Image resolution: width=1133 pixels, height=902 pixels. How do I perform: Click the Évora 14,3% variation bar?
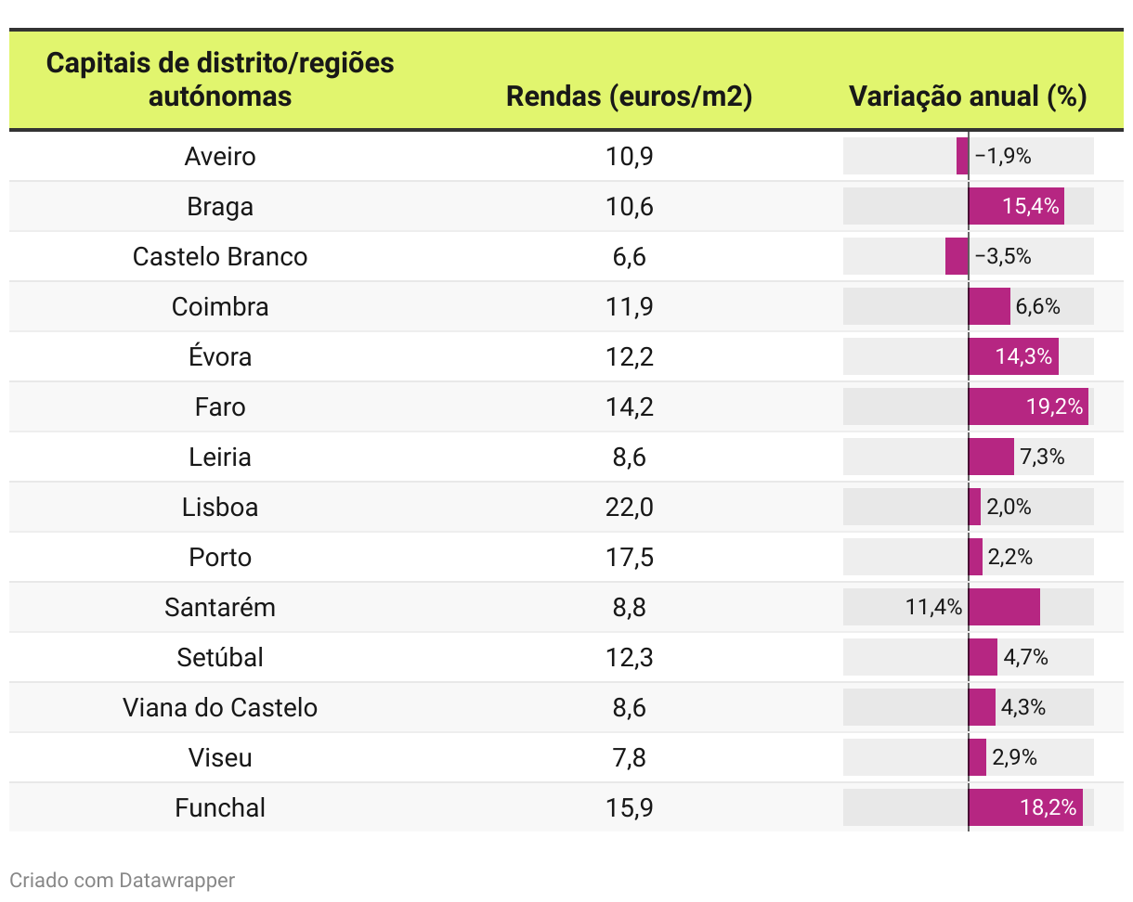click(x=1013, y=356)
